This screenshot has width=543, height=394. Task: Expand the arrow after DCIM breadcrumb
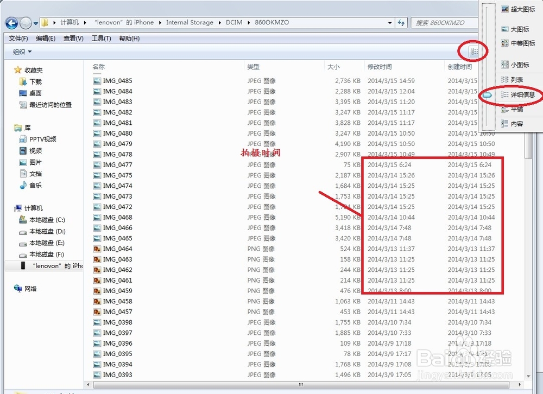pyautogui.click(x=248, y=22)
